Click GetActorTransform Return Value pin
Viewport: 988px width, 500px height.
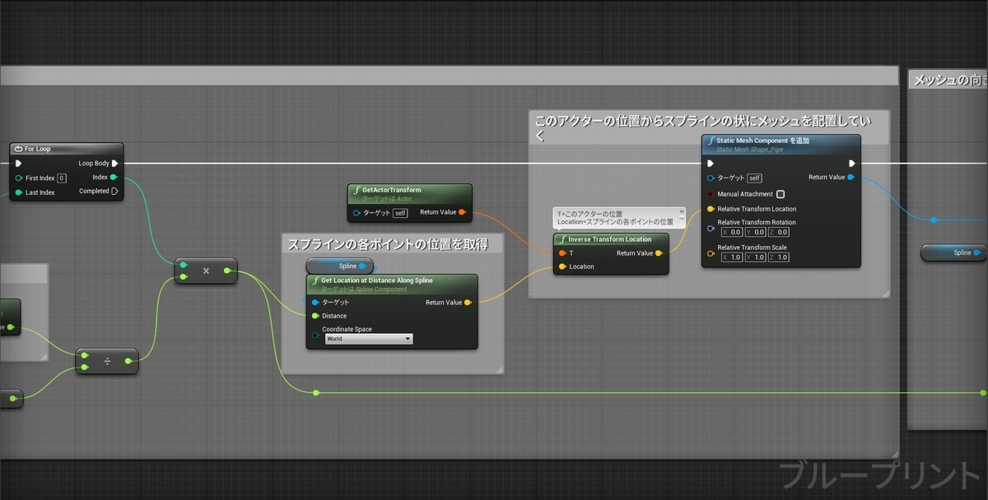tap(462, 212)
